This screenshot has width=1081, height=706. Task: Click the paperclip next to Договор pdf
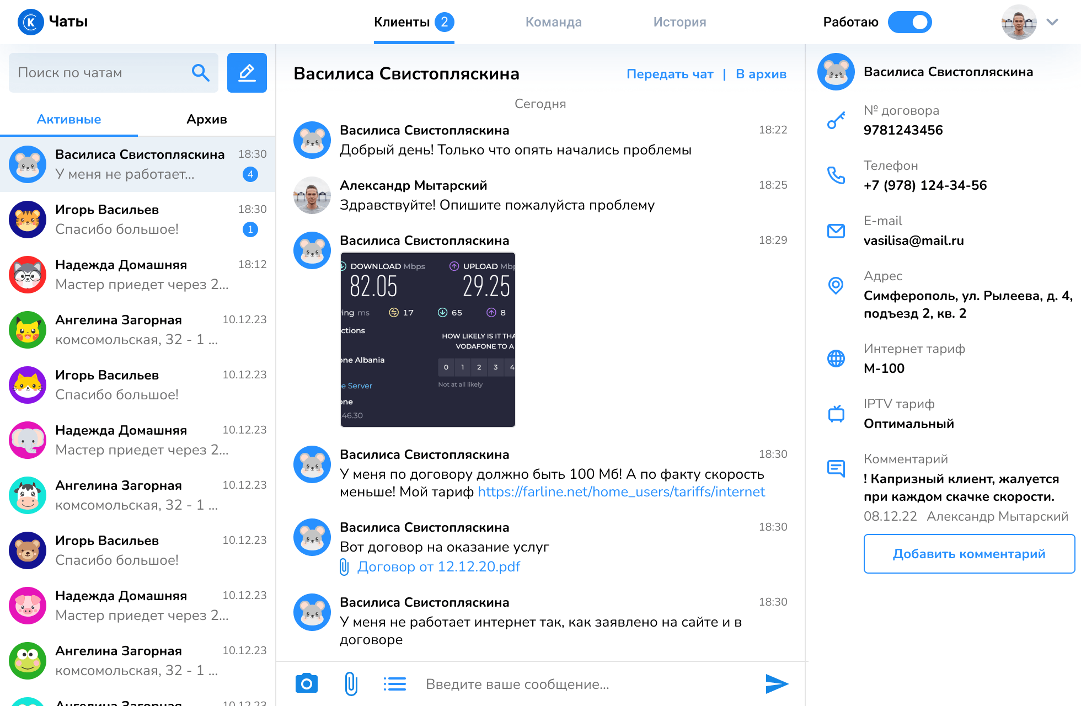click(344, 567)
